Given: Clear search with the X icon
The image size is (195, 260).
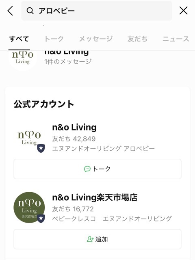Looking at the screenshot, I should pos(183,11).
